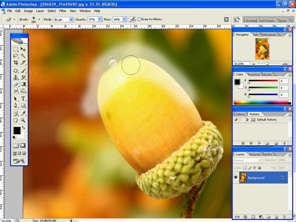
Task: Select the Notes tool
Action: point(16,113)
